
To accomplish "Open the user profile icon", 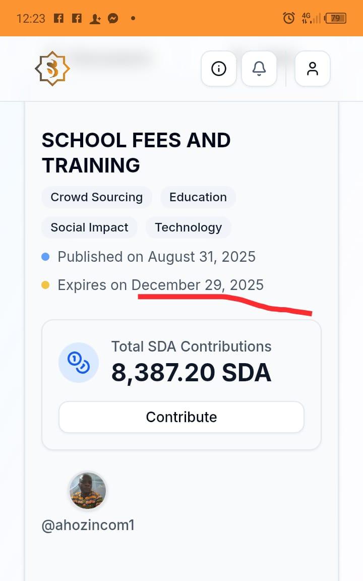I will [312, 69].
